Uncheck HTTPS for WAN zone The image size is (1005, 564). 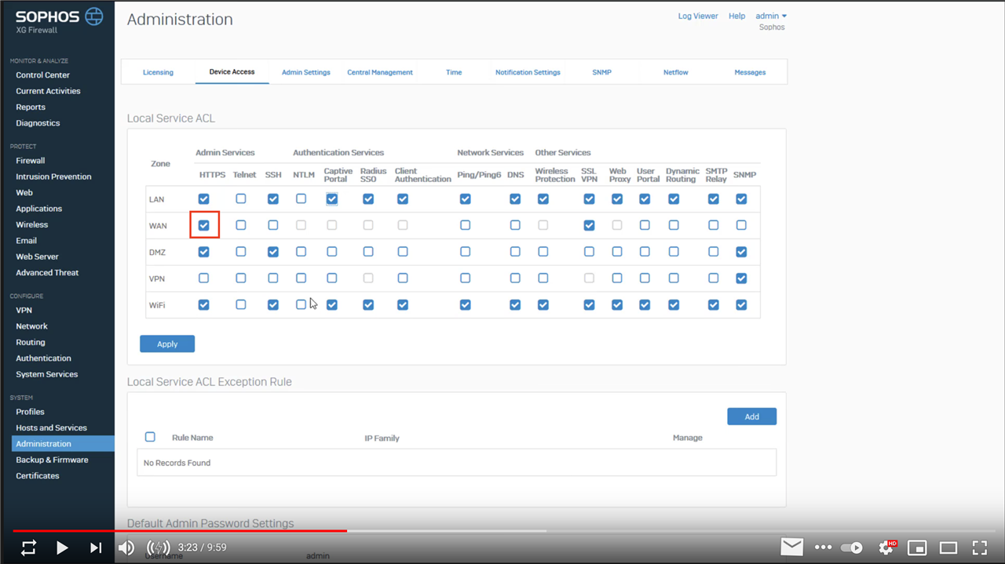pyautogui.click(x=204, y=225)
